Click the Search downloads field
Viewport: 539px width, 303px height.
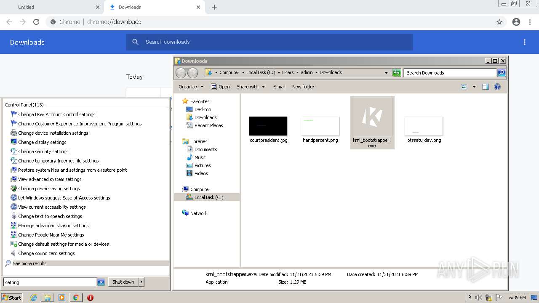(x=269, y=42)
